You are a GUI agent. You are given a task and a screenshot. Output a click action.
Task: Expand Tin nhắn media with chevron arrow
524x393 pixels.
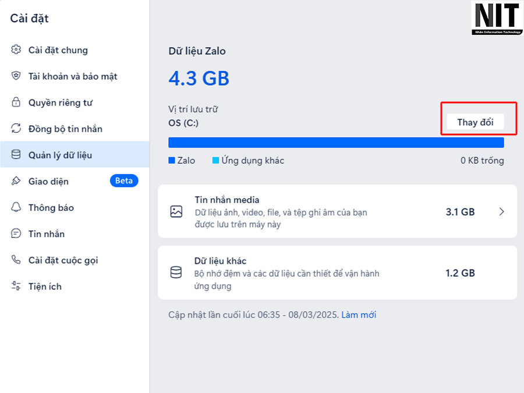click(501, 211)
